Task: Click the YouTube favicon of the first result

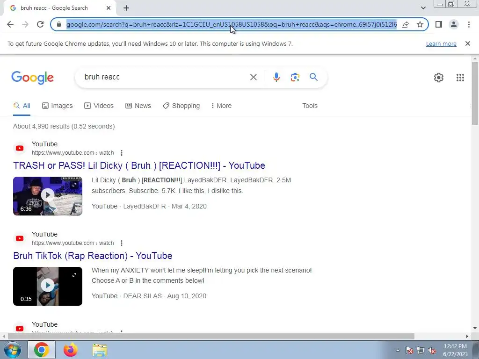Action: 20,148
